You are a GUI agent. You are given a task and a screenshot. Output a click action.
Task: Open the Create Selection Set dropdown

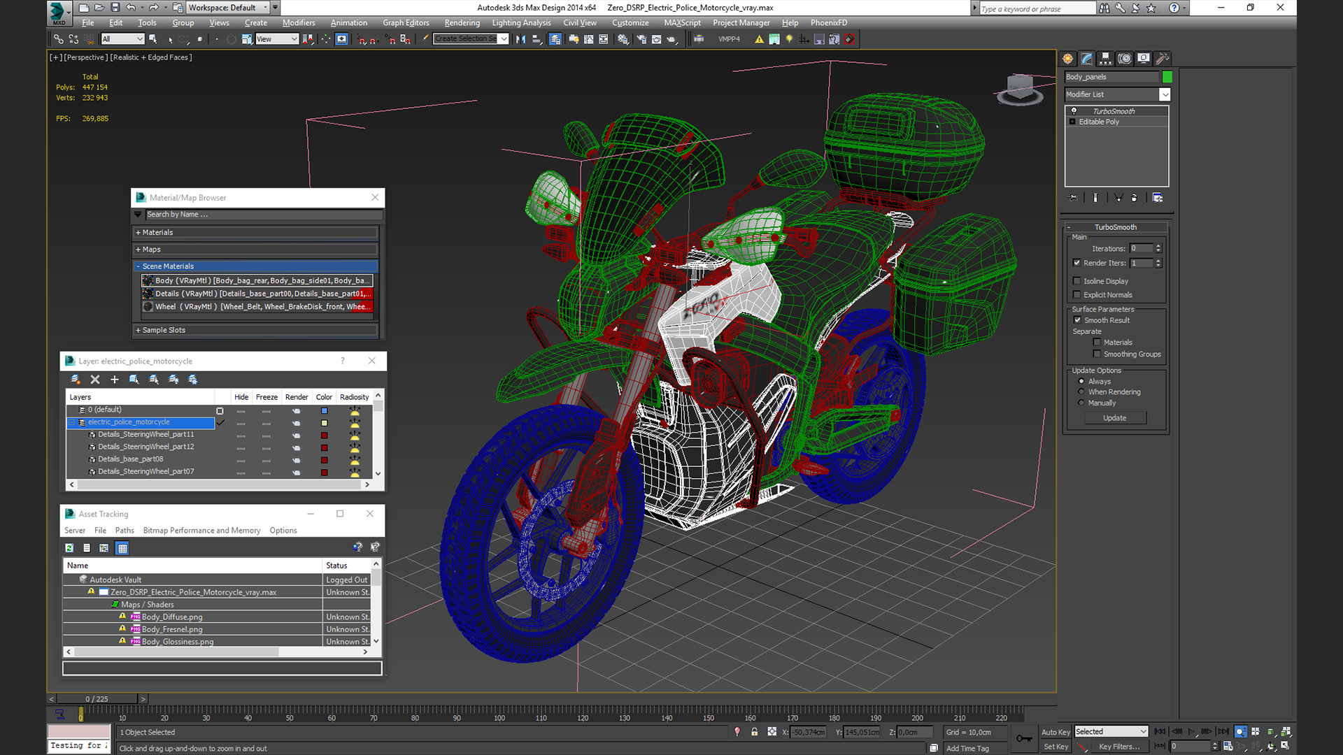pos(471,39)
